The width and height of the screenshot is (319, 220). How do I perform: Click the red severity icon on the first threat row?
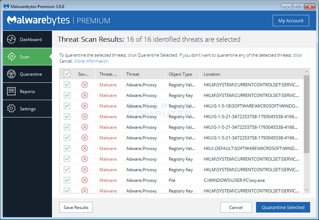84,85
